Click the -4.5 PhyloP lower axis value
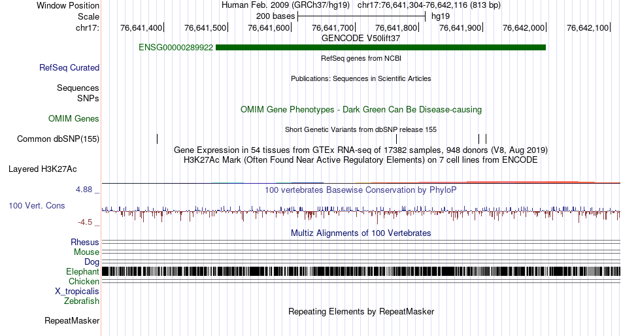Viewport: 621px width, 336px height. point(85,222)
